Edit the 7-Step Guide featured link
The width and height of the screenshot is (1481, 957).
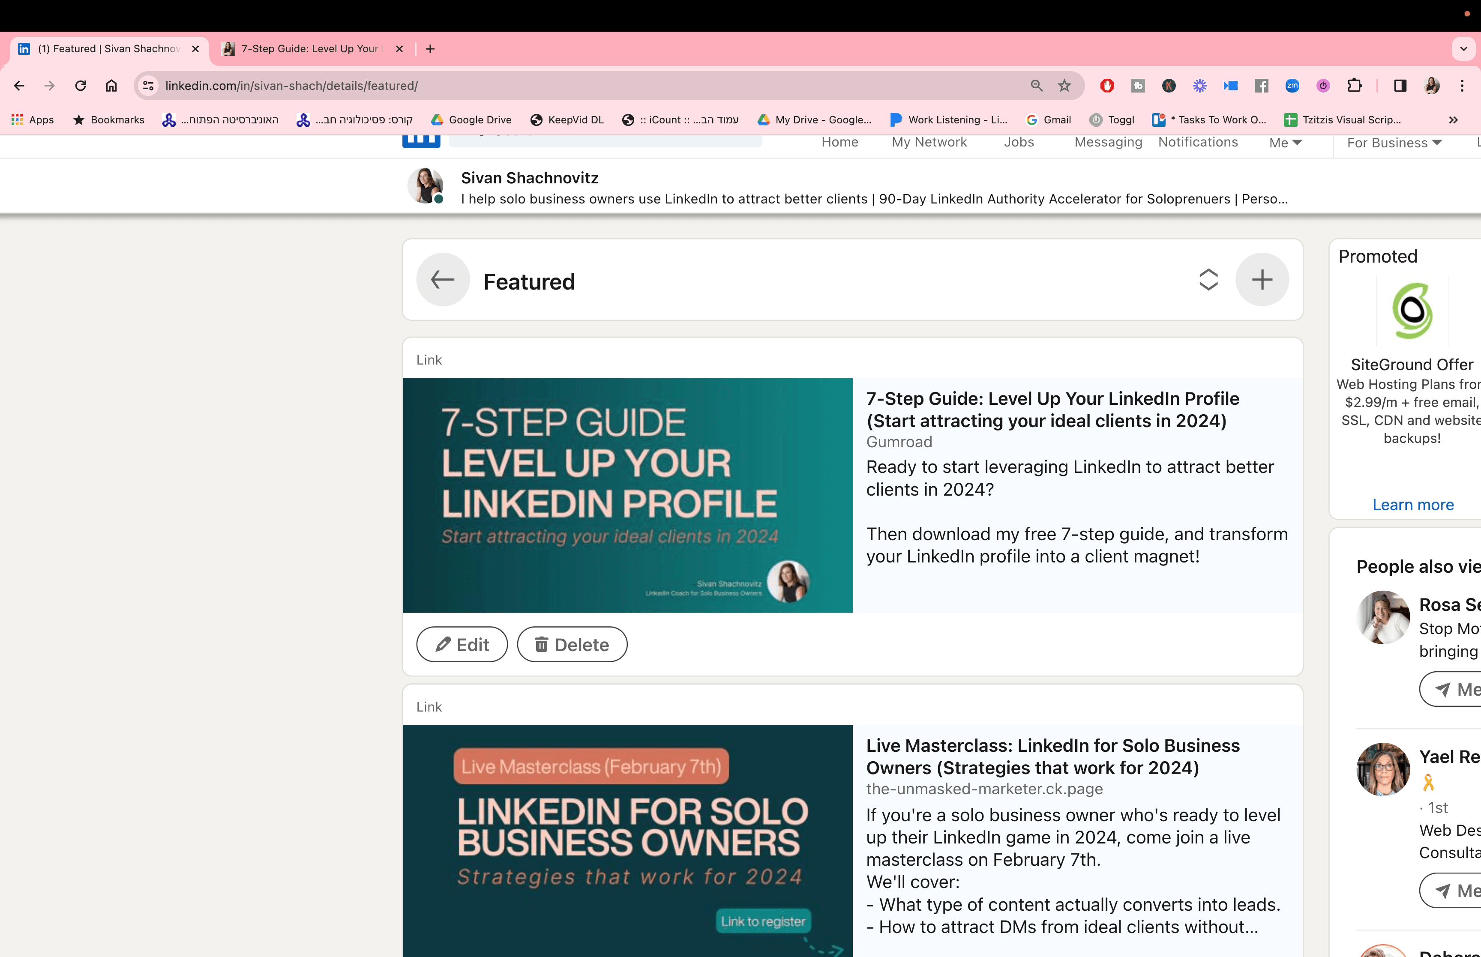pyautogui.click(x=462, y=644)
